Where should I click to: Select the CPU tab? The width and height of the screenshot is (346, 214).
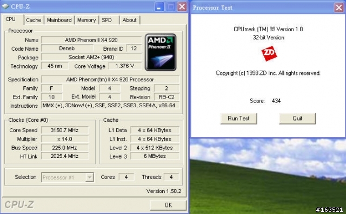(x=12, y=19)
